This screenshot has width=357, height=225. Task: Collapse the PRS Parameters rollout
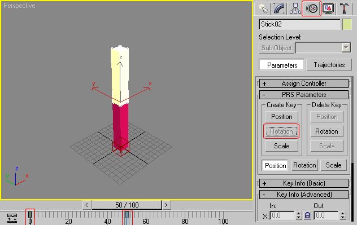point(304,95)
